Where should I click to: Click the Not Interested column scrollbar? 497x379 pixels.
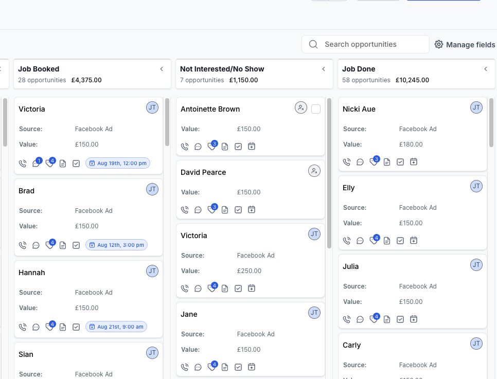pyautogui.click(x=329, y=173)
